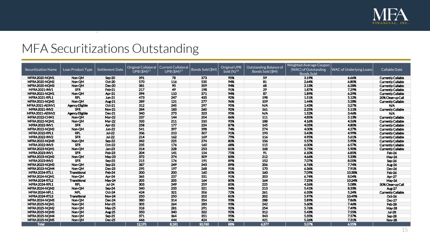Select the 'Current Collateral UPB ($M)' header
430x241 pixels.
pos(174,70)
